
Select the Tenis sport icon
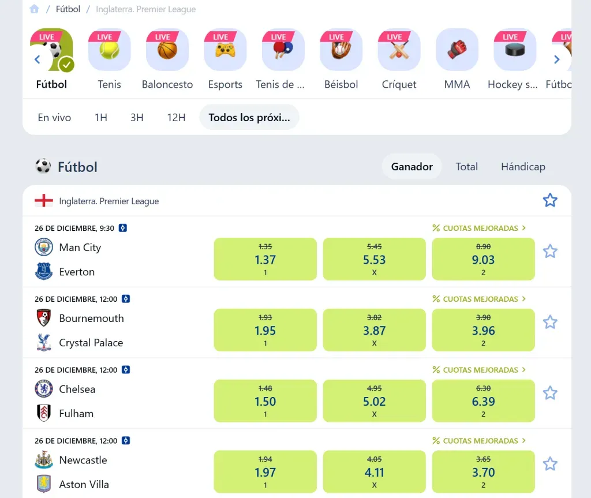109,50
